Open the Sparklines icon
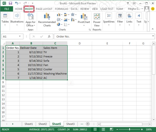156x132 pixels. (x=109, y=16)
